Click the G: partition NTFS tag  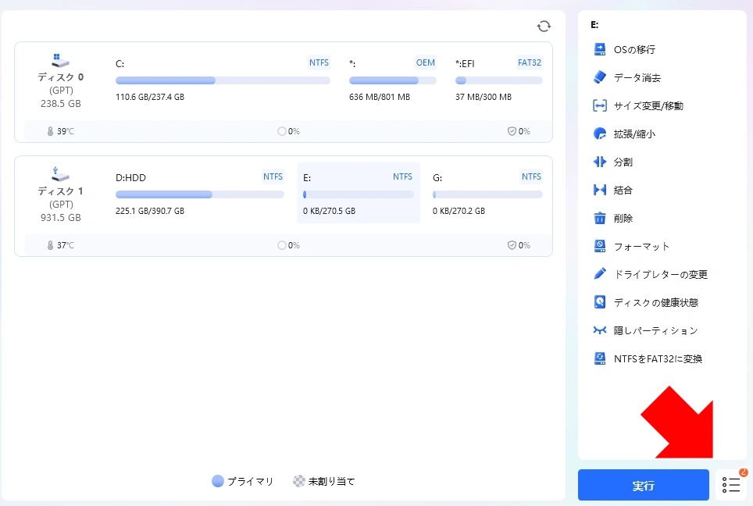(x=531, y=176)
